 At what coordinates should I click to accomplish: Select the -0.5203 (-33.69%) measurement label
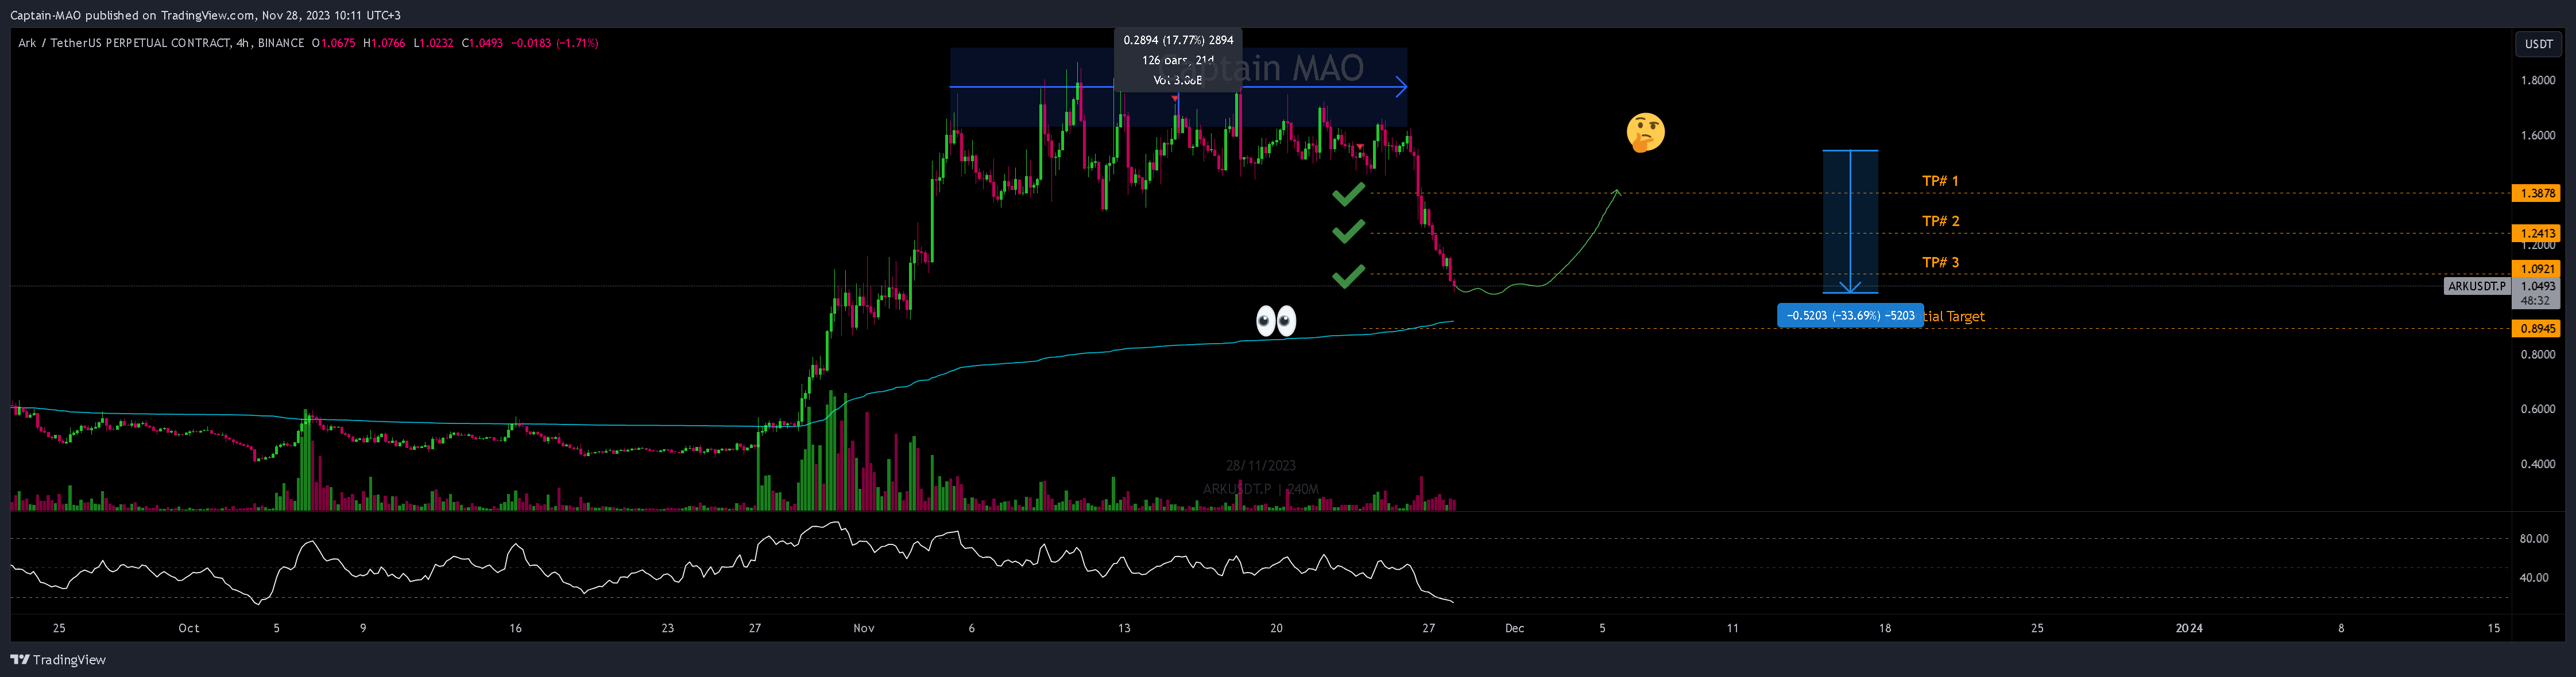tap(1850, 316)
